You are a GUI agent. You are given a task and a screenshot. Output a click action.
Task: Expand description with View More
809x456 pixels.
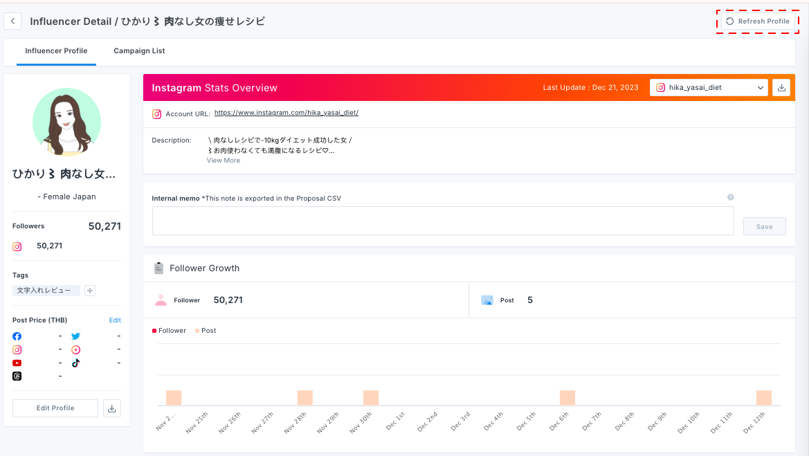pos(224,161)
